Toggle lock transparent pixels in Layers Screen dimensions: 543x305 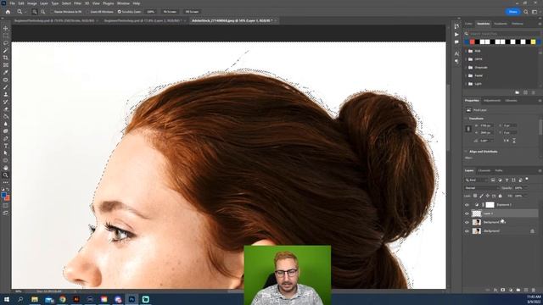coord(475,196)
